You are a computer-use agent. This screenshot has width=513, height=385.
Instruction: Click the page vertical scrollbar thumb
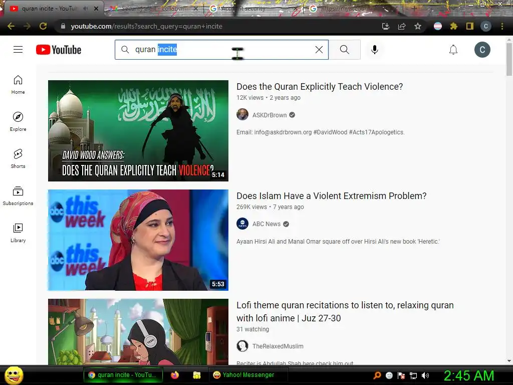(509, 59)
